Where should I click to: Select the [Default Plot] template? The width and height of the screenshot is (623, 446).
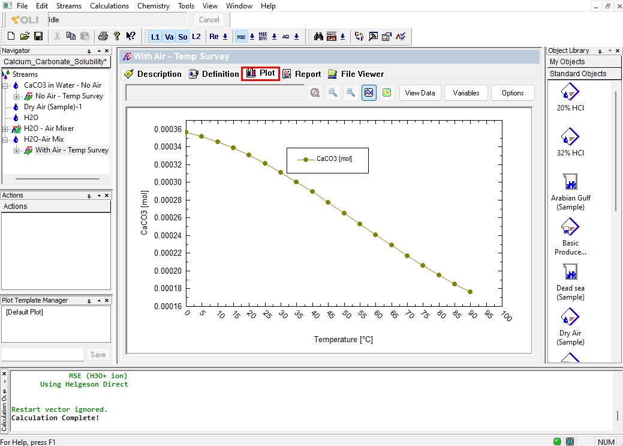25,312
